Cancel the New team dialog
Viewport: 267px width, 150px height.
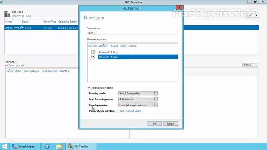[x=171, y=124]
